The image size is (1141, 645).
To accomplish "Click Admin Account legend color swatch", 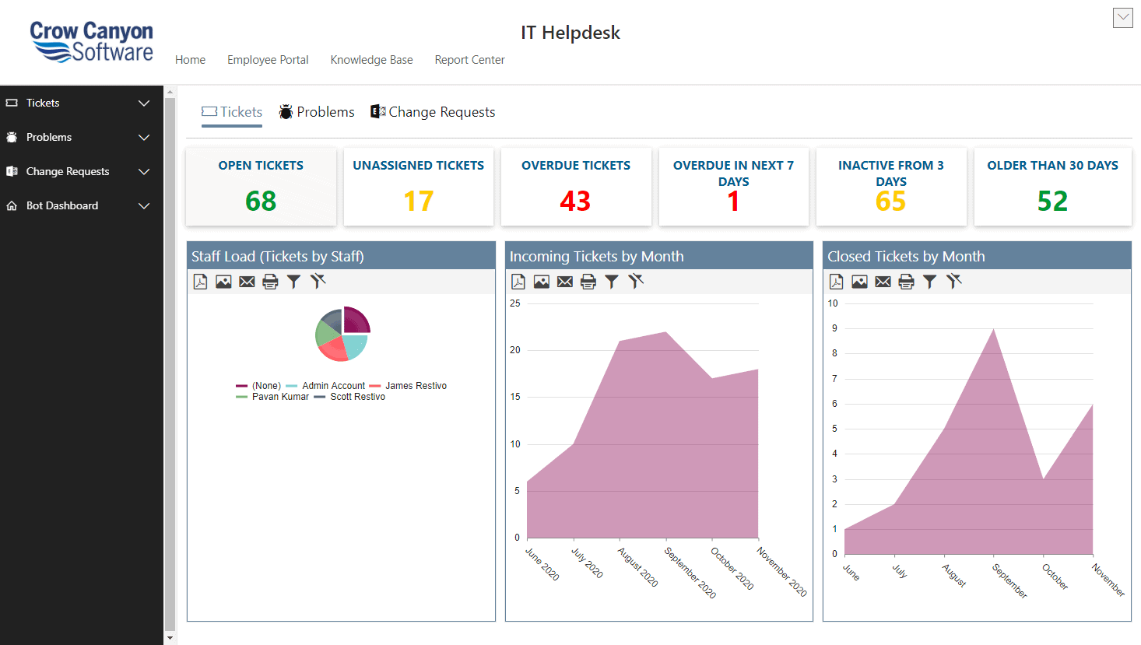I will point(292,386).
